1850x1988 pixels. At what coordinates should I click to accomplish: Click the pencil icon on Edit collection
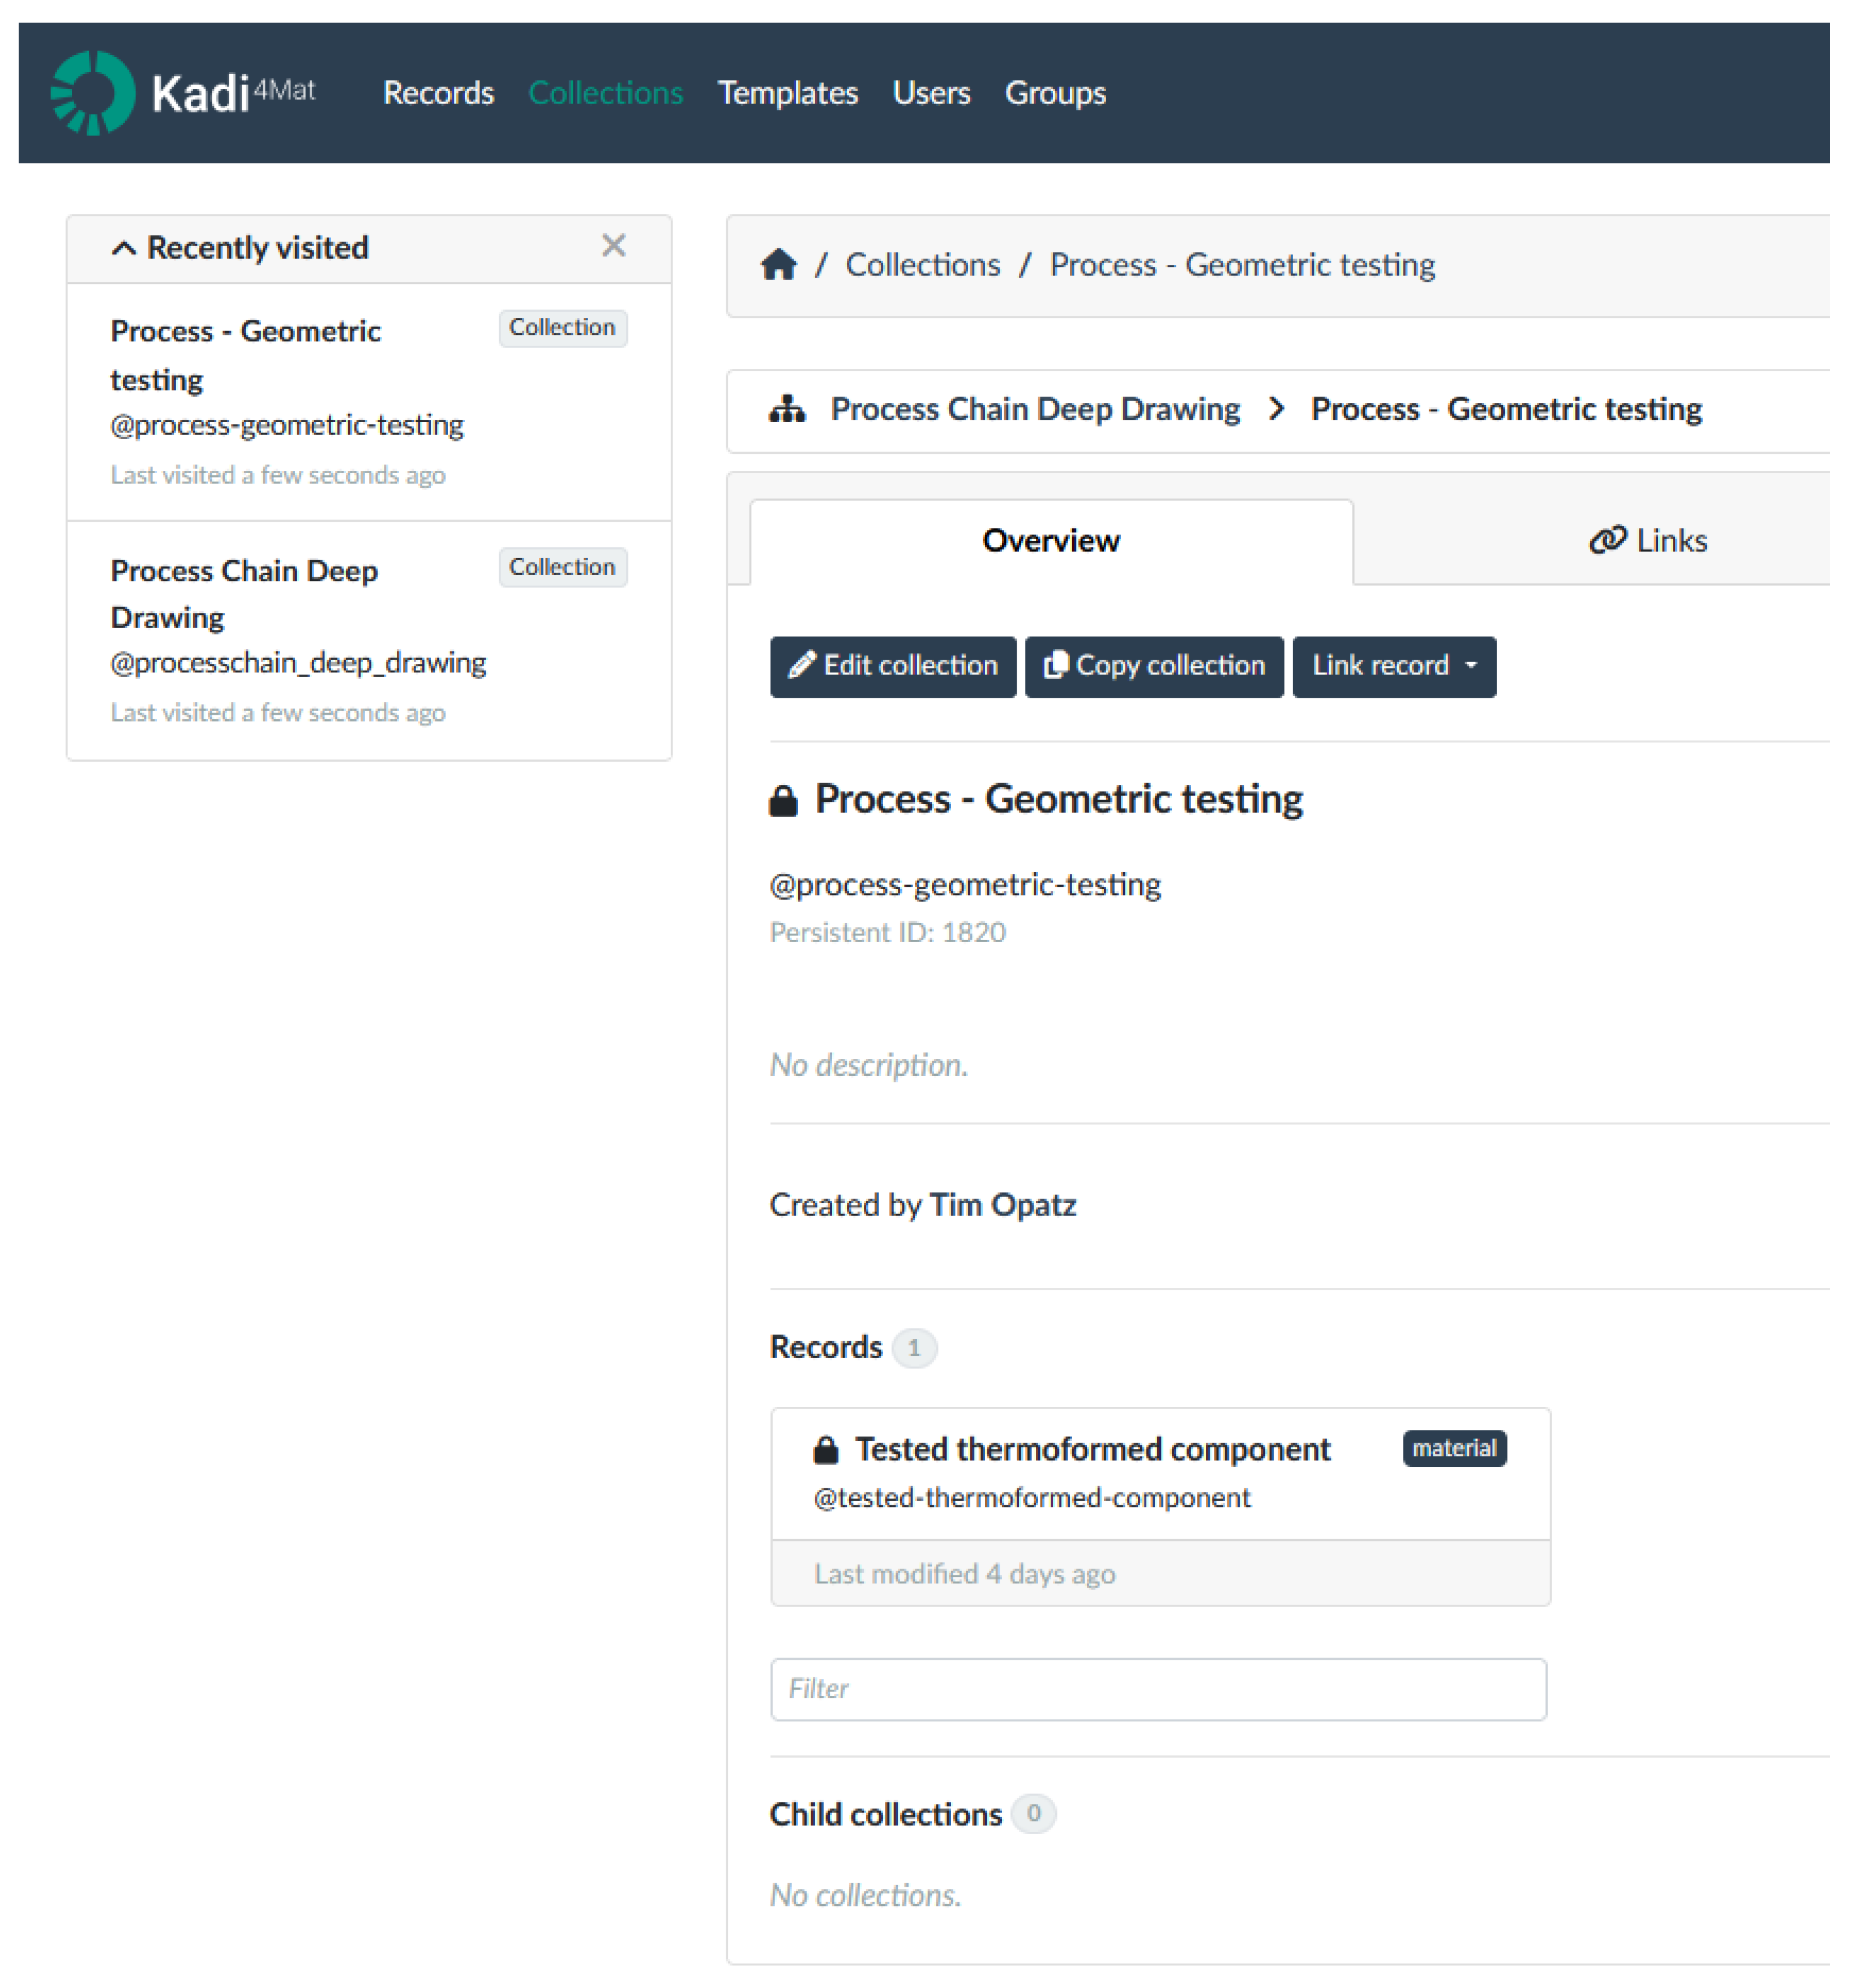tap(802, 665)
